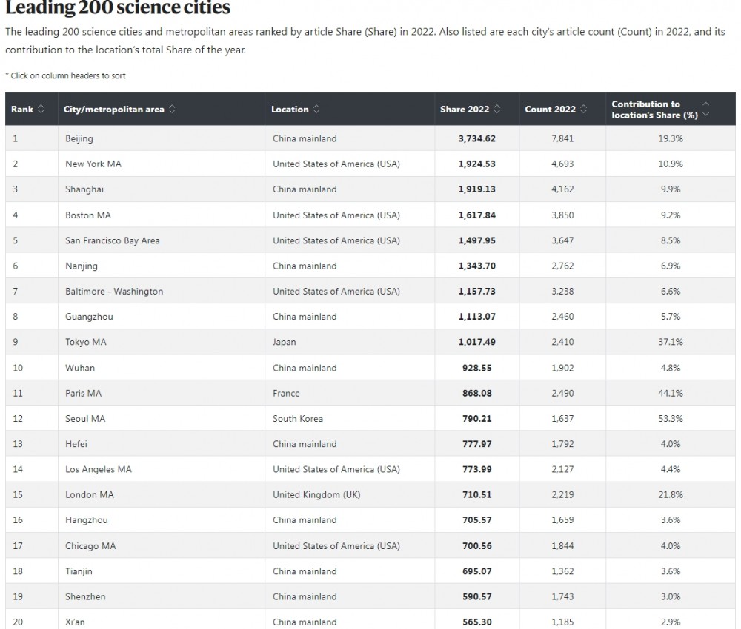
Task: Sort table by Rank header label
Action: [22, 110]
